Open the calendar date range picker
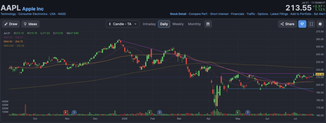Screen dimensions: 326x123 (208, 24)
